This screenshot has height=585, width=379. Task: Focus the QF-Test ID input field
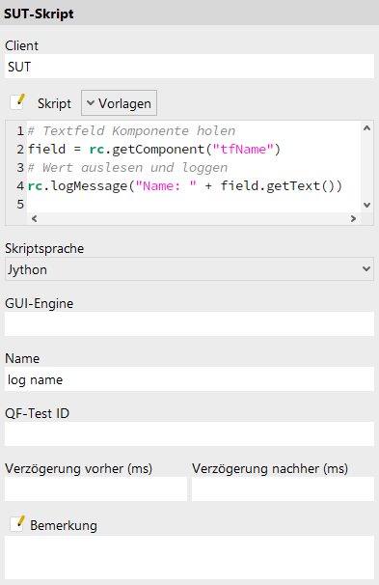tap(189, 433)
